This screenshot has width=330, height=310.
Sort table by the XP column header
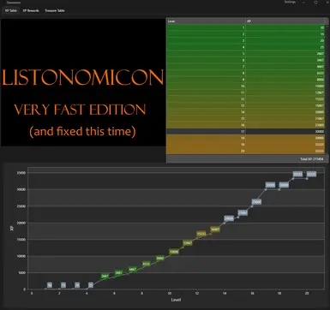pyautogui.click(x=285, y=21)
